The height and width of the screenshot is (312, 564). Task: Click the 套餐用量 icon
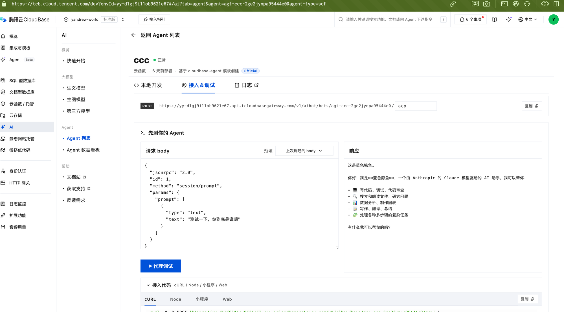point(3,227)
